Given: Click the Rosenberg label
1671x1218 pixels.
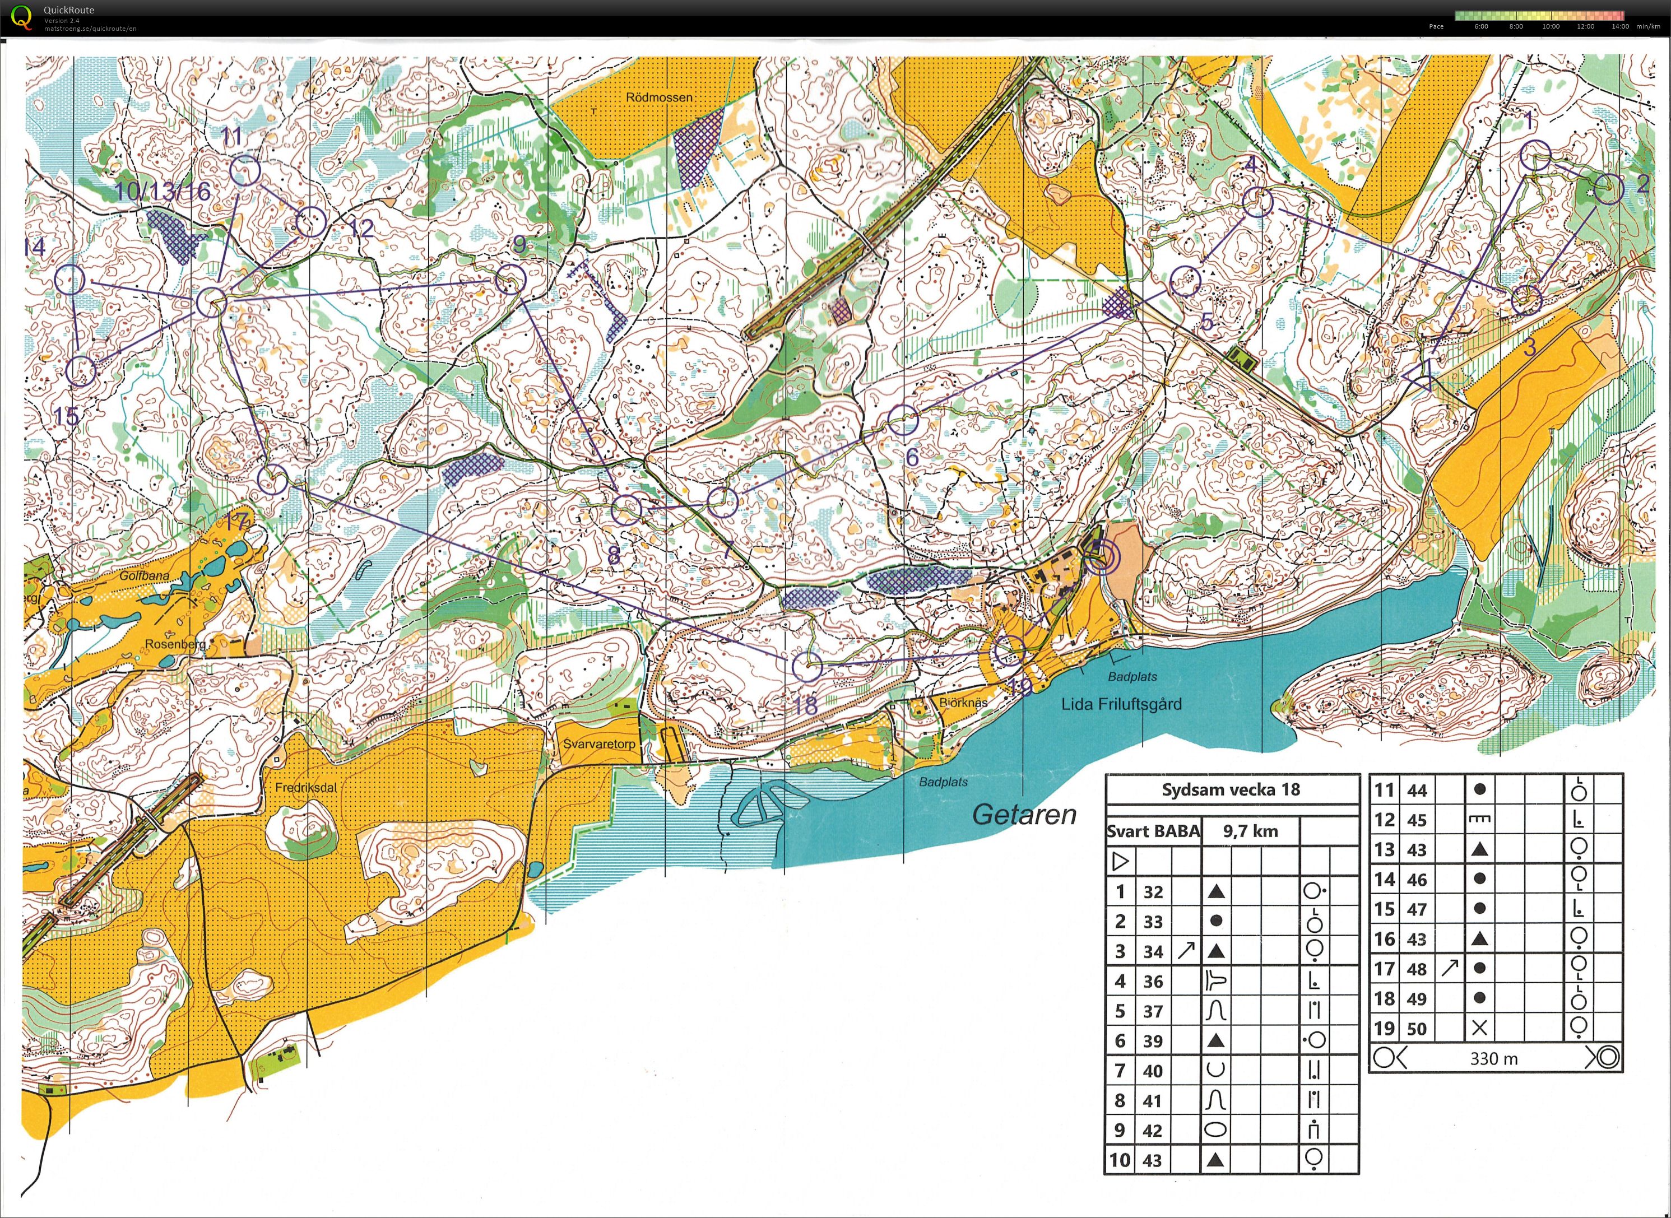Looking at the screenshot, I should point(175,644).
